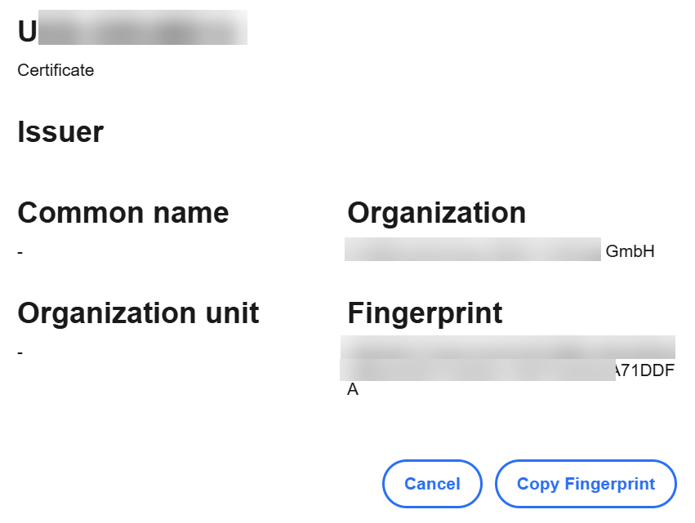Click the dash under Organization unit

20,352
